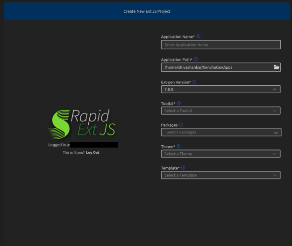The width and height of the screenshot is (292, 246).
Task: Click the Rapid Ext JS logo
Action: click(82, 124)
